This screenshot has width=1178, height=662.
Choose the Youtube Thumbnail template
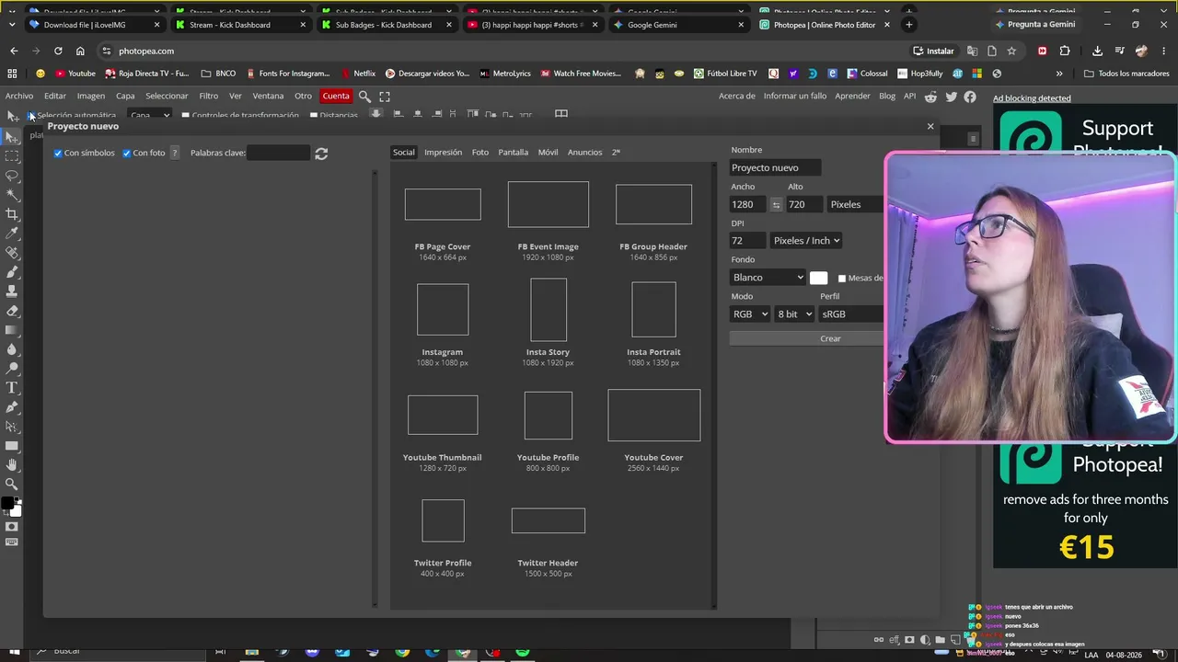443,432
